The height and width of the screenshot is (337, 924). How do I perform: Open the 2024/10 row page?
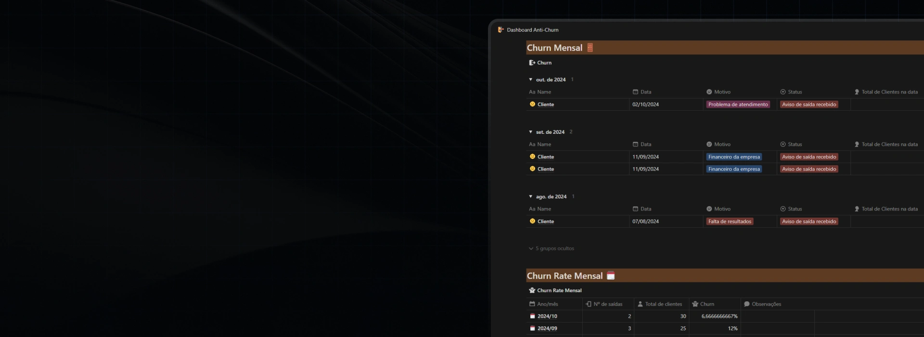pos(547,316)
